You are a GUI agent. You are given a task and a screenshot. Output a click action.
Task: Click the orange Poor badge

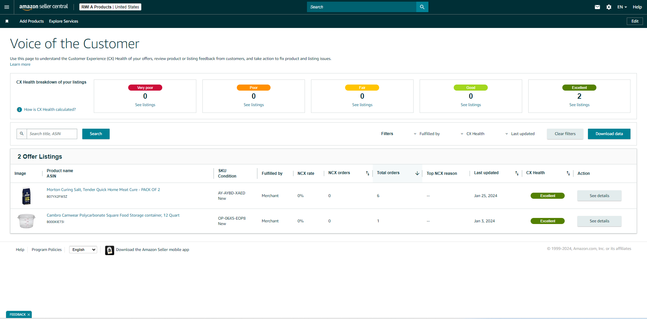point(254,88)
